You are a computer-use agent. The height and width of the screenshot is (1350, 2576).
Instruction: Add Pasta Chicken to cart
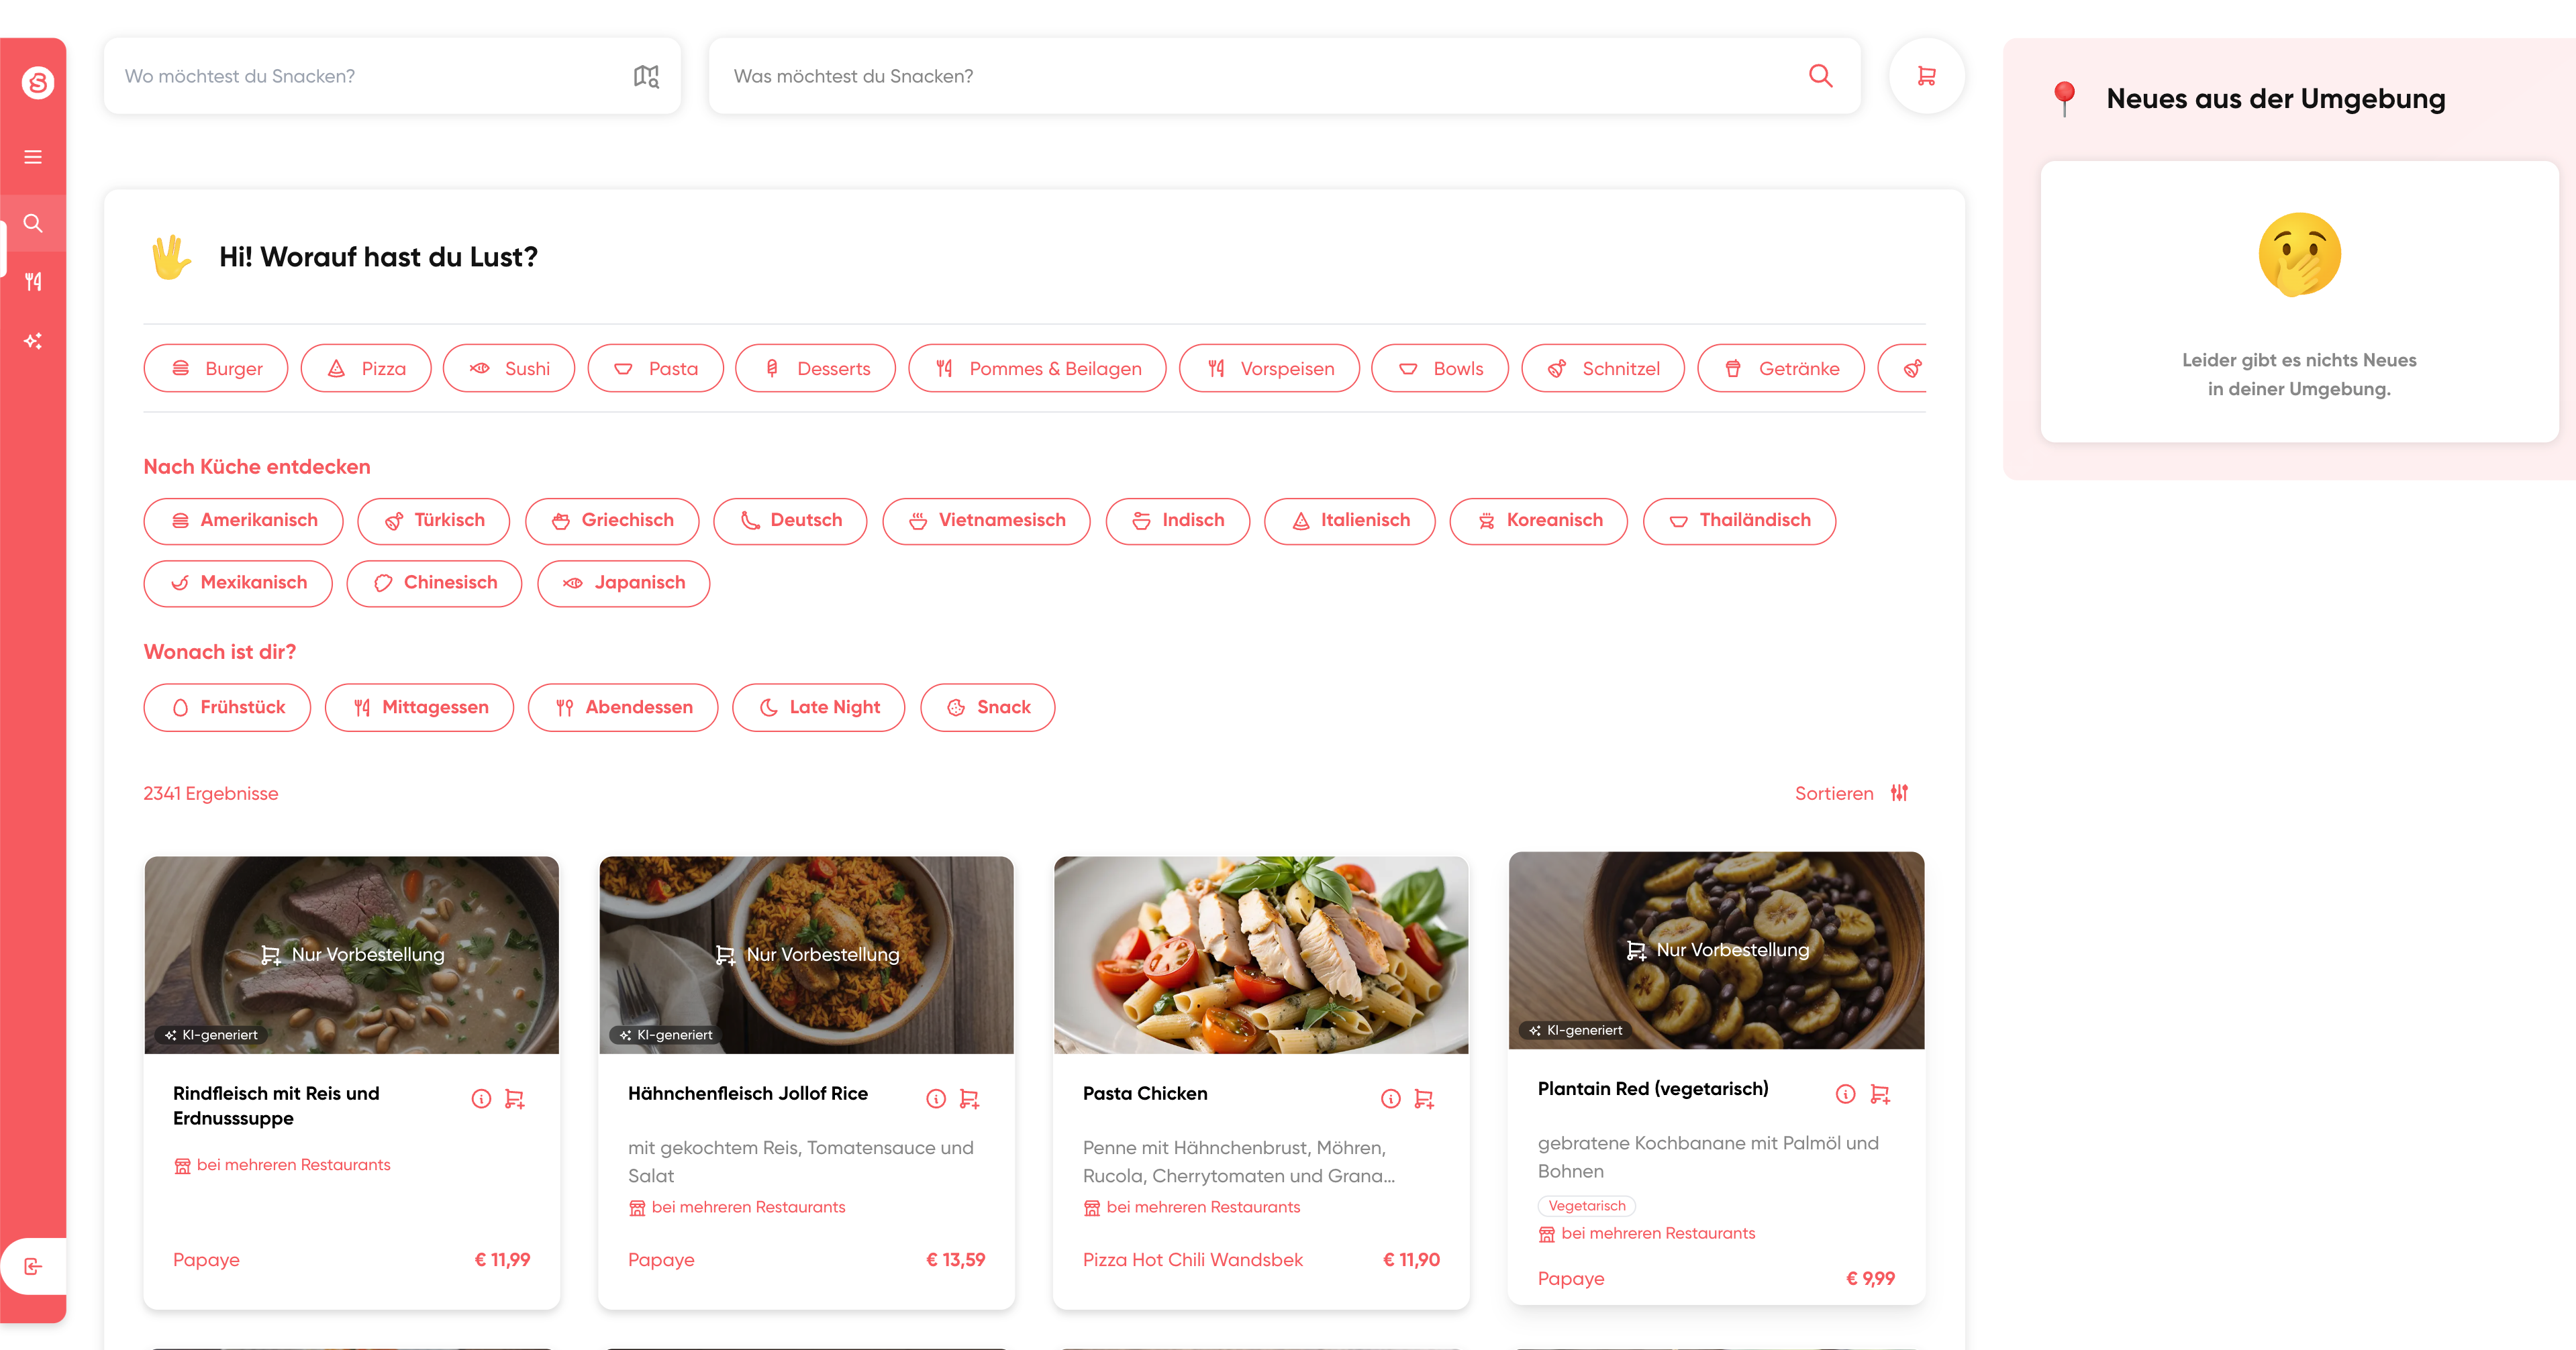[x=1424, y=1099]
